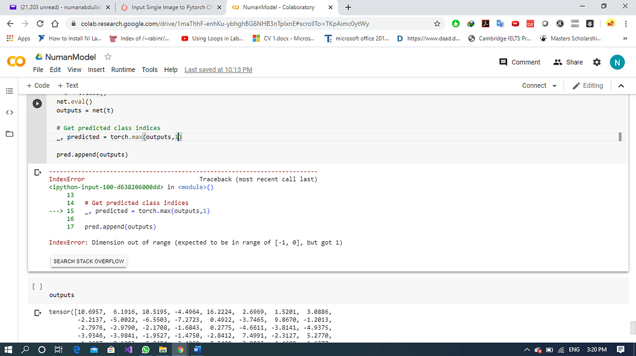Run the code cell with play button
The width and height of the screenshot is (636, 356).
[x=37, y=103]
